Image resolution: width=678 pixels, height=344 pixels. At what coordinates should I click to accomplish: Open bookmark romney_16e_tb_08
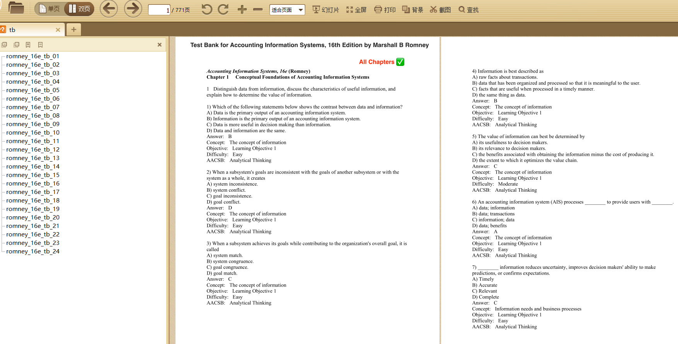33,116
